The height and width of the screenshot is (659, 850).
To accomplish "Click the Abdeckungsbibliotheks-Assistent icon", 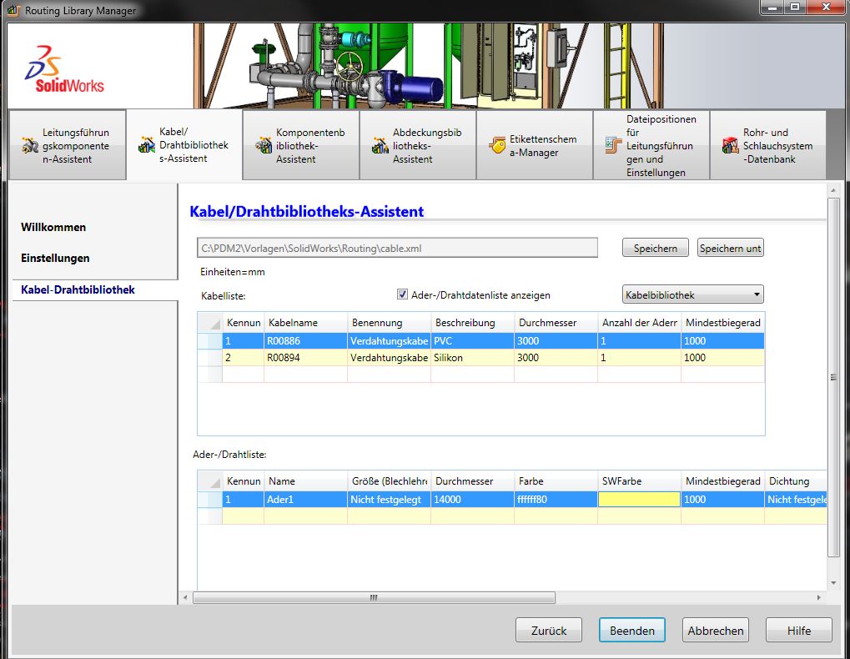I will click(x=380, y=146).
